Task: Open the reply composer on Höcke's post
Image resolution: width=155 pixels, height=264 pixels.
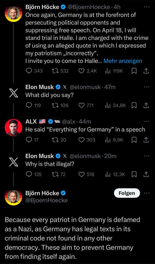Action: 28,71
